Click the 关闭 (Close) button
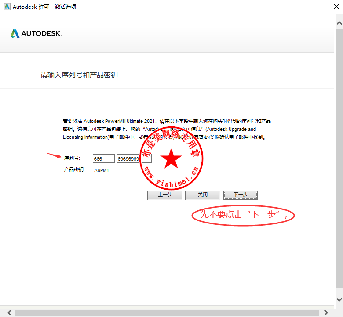 pos(203,195)
